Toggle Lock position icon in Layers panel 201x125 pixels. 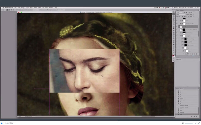coord(182,16)
